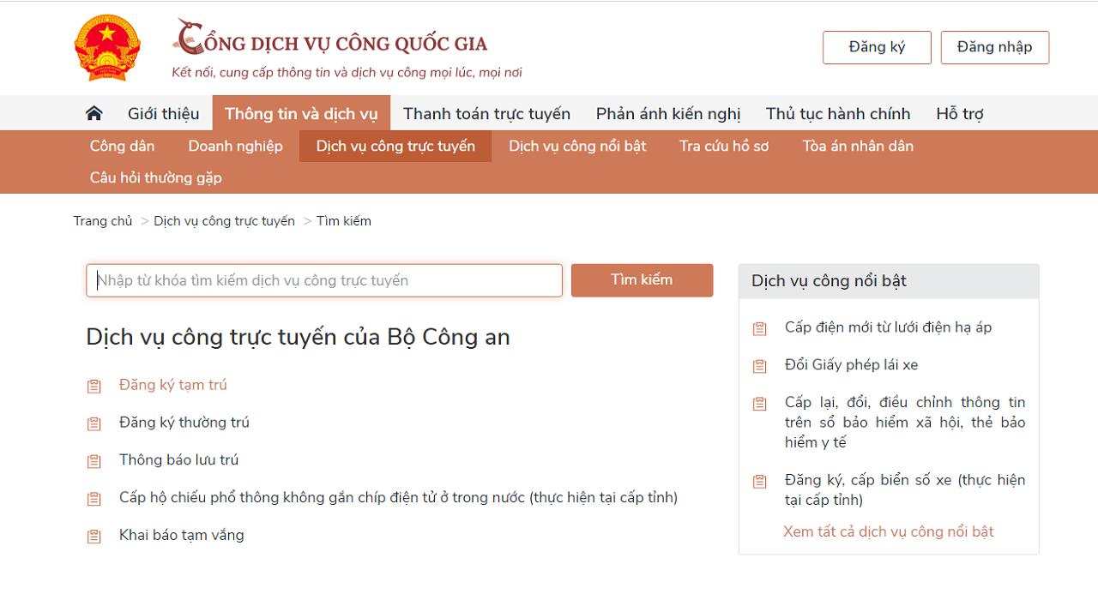This screenshot has height=600, width=1098.
Task: Click Xem tất cả dịch vụ công nổi bật
Action: tap(889, 531)
